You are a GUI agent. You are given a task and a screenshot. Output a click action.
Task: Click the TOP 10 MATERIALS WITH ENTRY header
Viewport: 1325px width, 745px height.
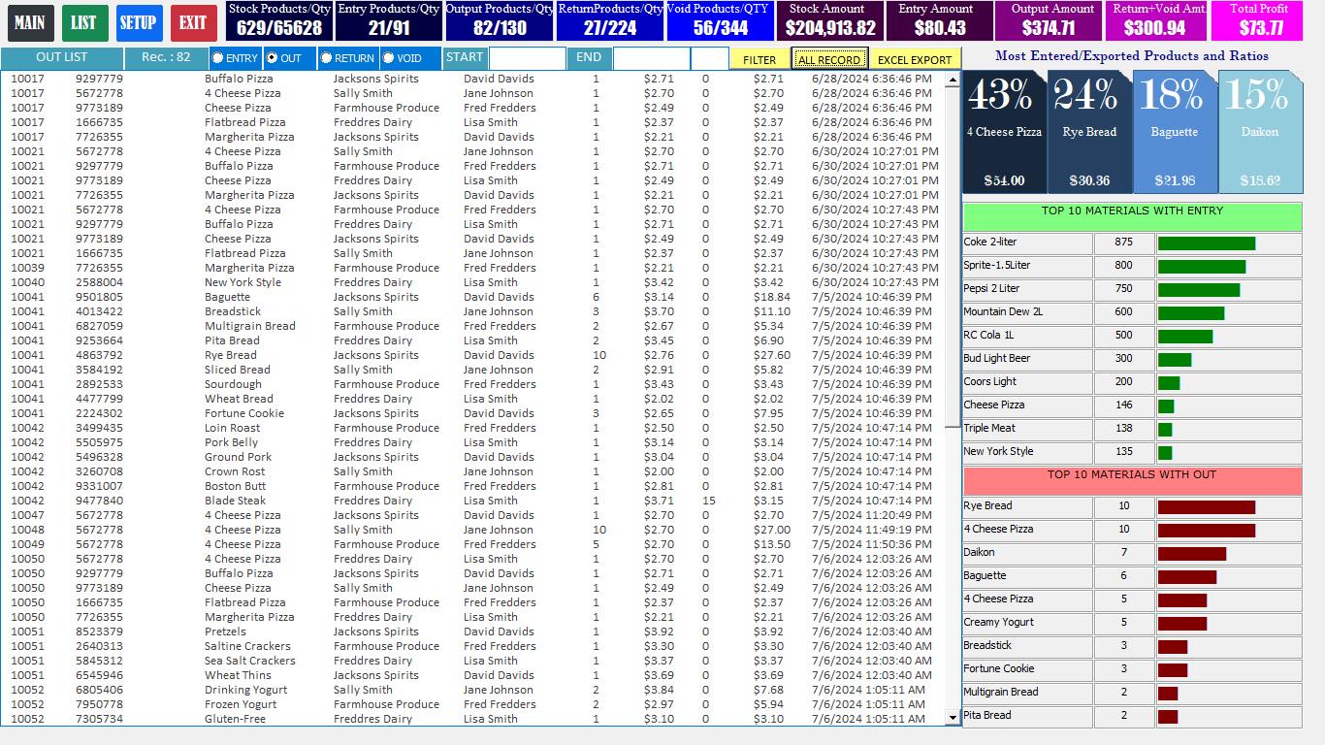coord(1132,216)
